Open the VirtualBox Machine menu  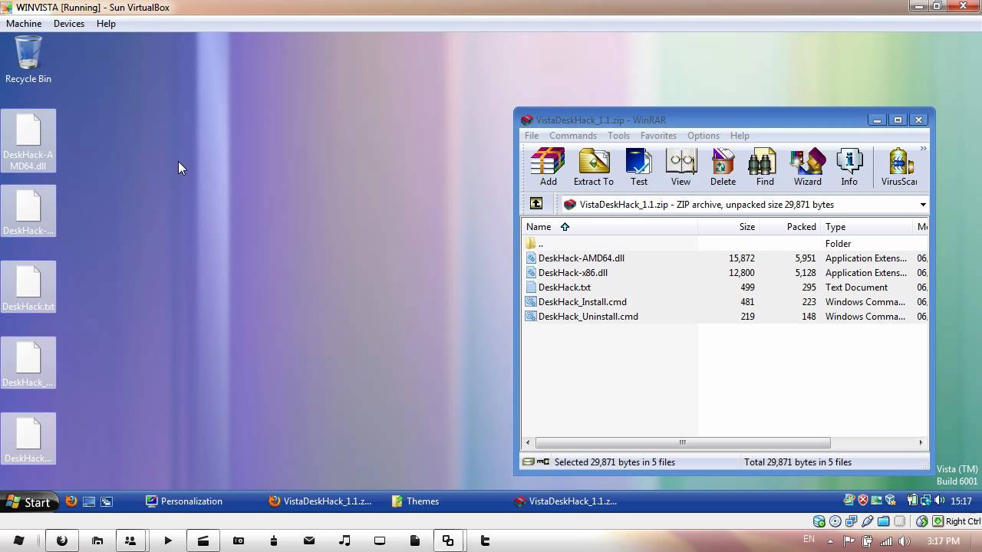click(24, 24)
